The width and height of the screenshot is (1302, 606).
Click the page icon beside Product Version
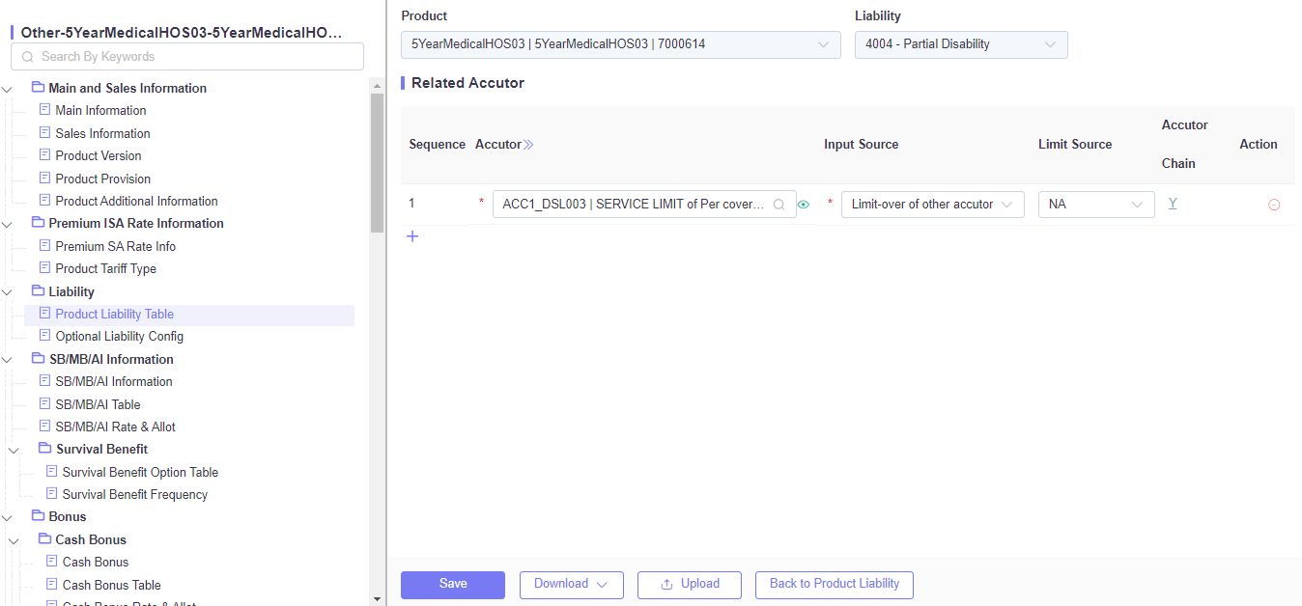click(44, 154)
